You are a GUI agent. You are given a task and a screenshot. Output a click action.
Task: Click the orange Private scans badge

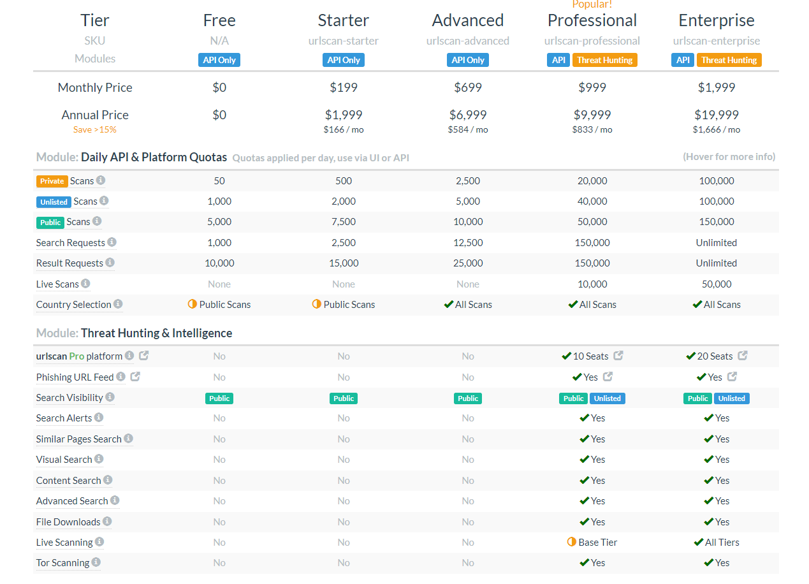(52, 181)
